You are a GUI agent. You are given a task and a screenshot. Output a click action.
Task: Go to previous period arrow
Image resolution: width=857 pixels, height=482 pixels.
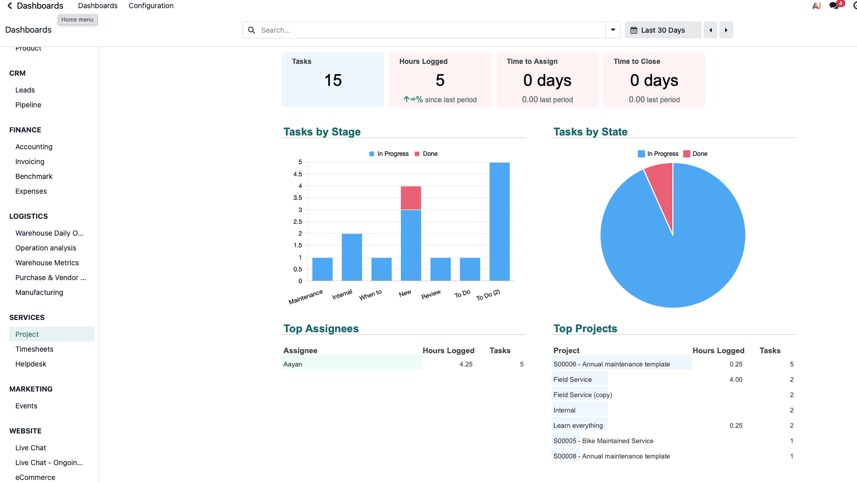710,30
